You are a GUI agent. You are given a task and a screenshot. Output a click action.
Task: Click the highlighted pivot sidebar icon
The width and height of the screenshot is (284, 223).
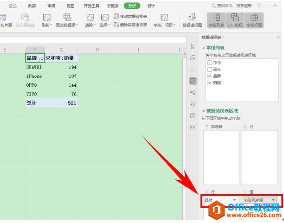coord(193,81)
